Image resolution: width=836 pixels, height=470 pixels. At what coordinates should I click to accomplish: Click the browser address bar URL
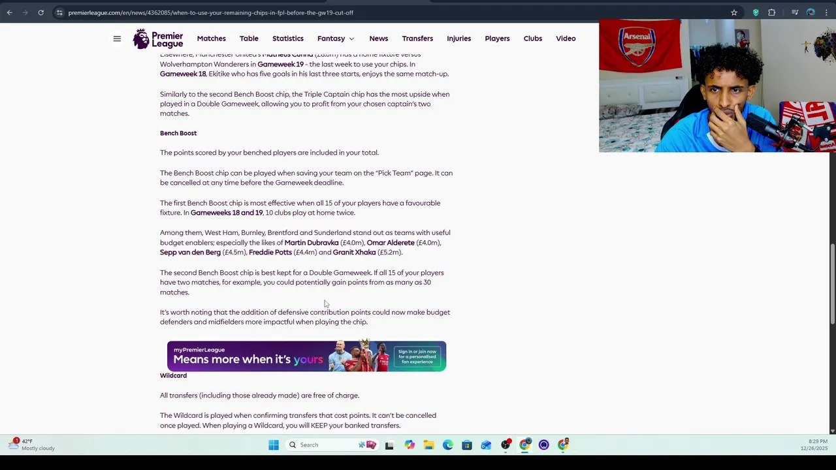coord(211,12)
